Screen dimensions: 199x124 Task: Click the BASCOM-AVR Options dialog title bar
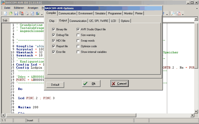coord(103,8)
